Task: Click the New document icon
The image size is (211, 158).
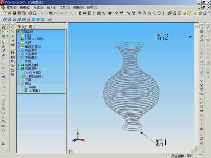Action: click(5, 13)
